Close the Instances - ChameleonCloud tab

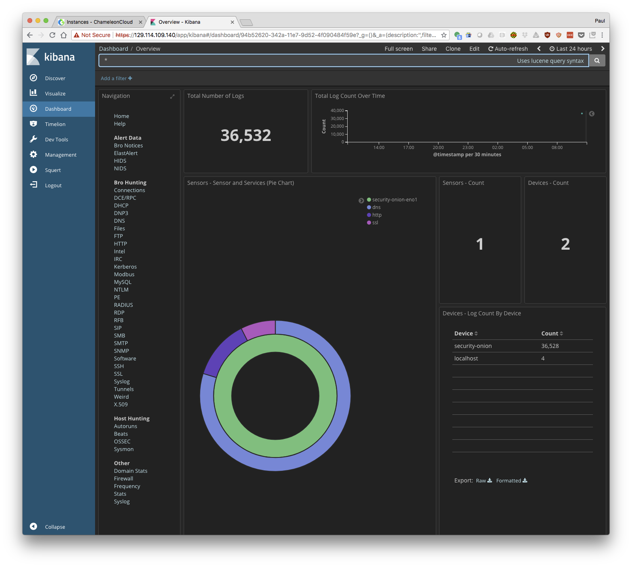point(140,22)
